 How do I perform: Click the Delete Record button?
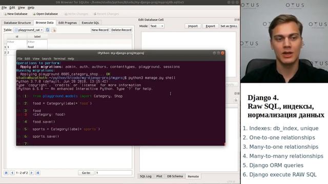click(x=121, y=30)
